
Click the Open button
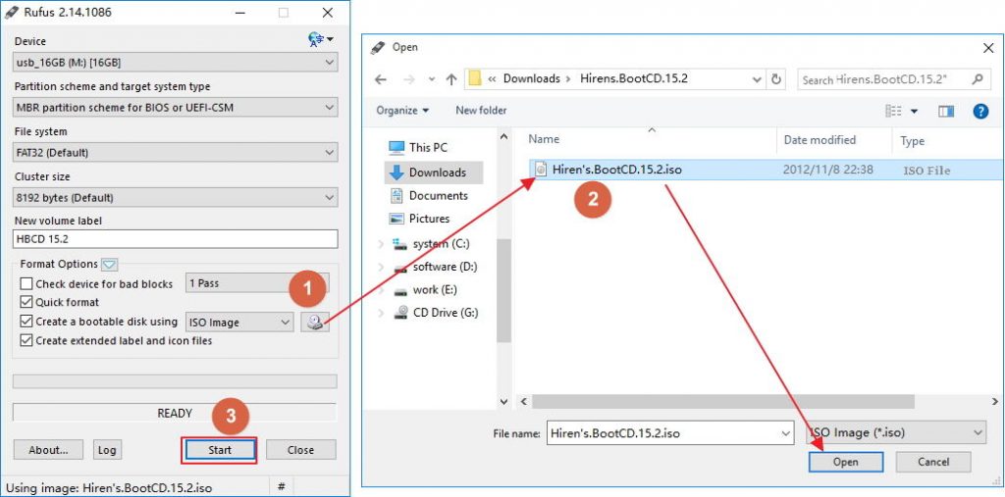(845, 462)
